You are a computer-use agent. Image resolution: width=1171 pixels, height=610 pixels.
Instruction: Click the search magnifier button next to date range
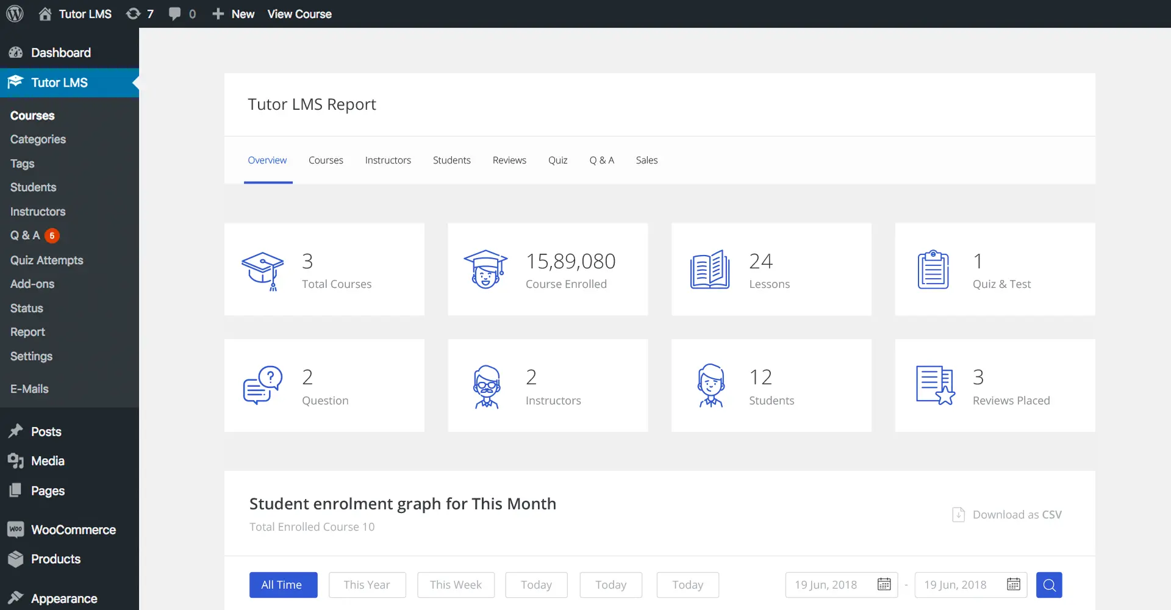(1049, 584)
